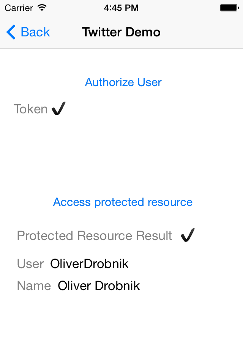Expand the Protected Resource Result details
The image size is (243, 364).
coord(94,235)
